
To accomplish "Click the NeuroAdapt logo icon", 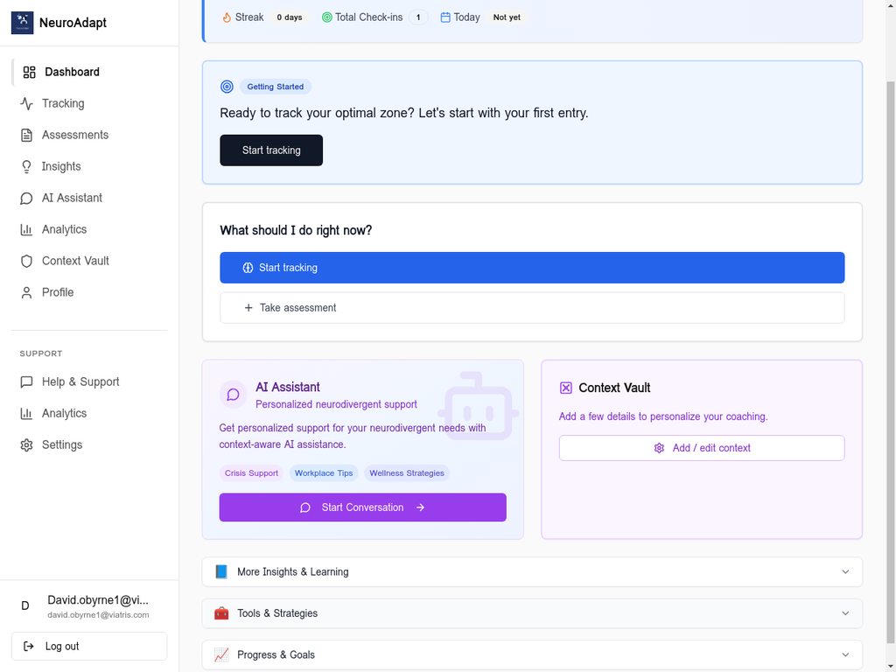I will click(x=23, y=23).
